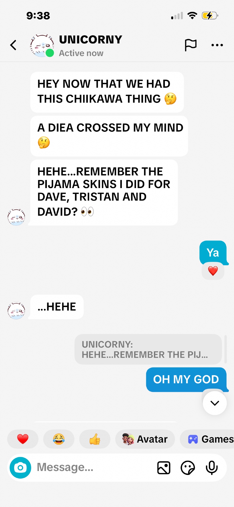Open the flag report icon

[190, 45]
